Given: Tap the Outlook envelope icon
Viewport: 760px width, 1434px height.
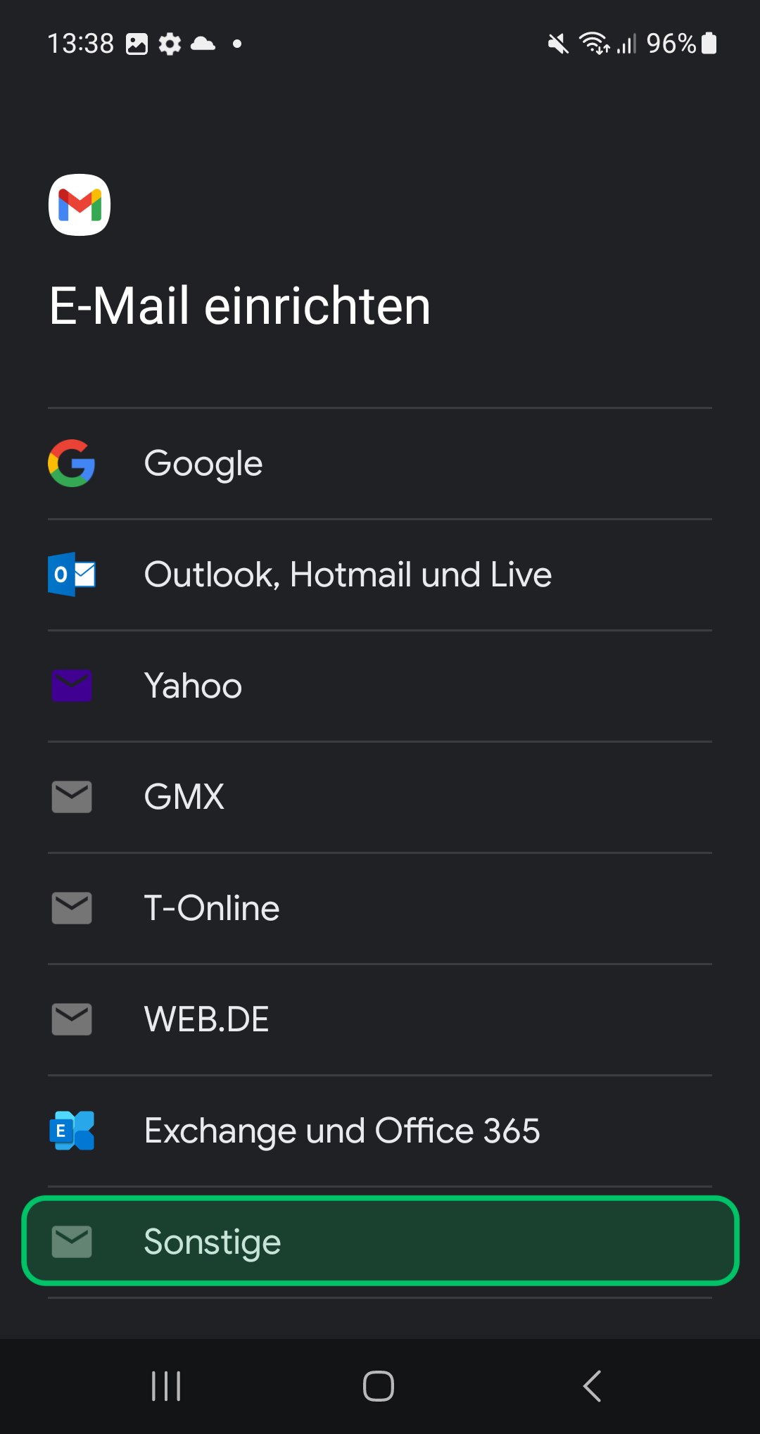Looking at the screenshot, I should point(72,574).
